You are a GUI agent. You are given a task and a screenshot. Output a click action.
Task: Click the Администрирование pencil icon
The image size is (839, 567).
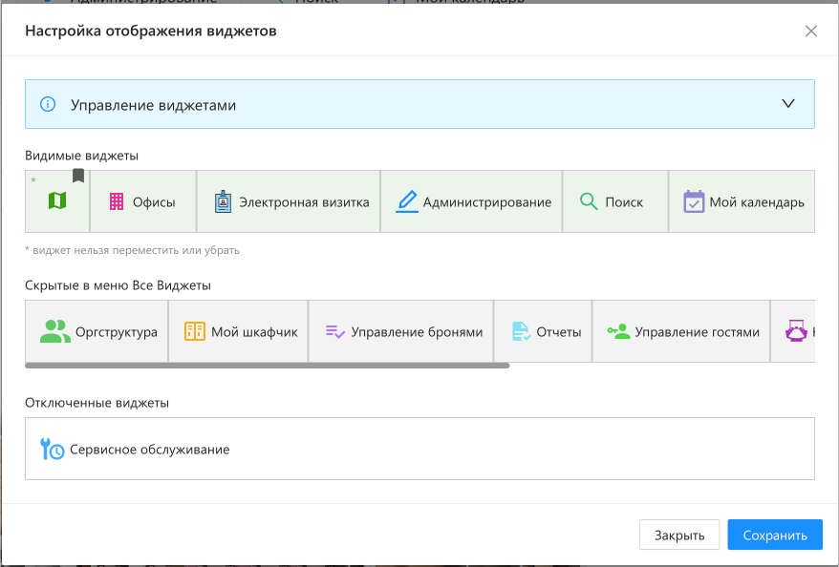[407, 201]
